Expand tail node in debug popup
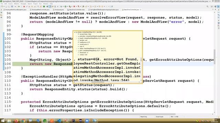Screen dimensions: 220x123 (77, 51)
